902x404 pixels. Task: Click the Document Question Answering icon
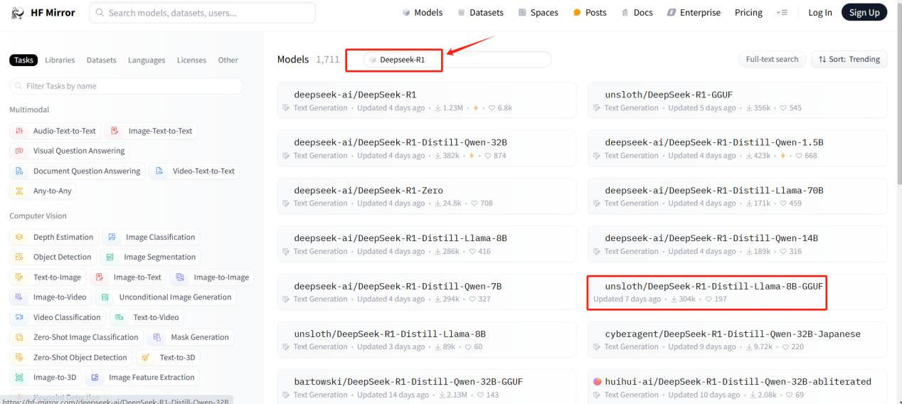coord(19,171)
